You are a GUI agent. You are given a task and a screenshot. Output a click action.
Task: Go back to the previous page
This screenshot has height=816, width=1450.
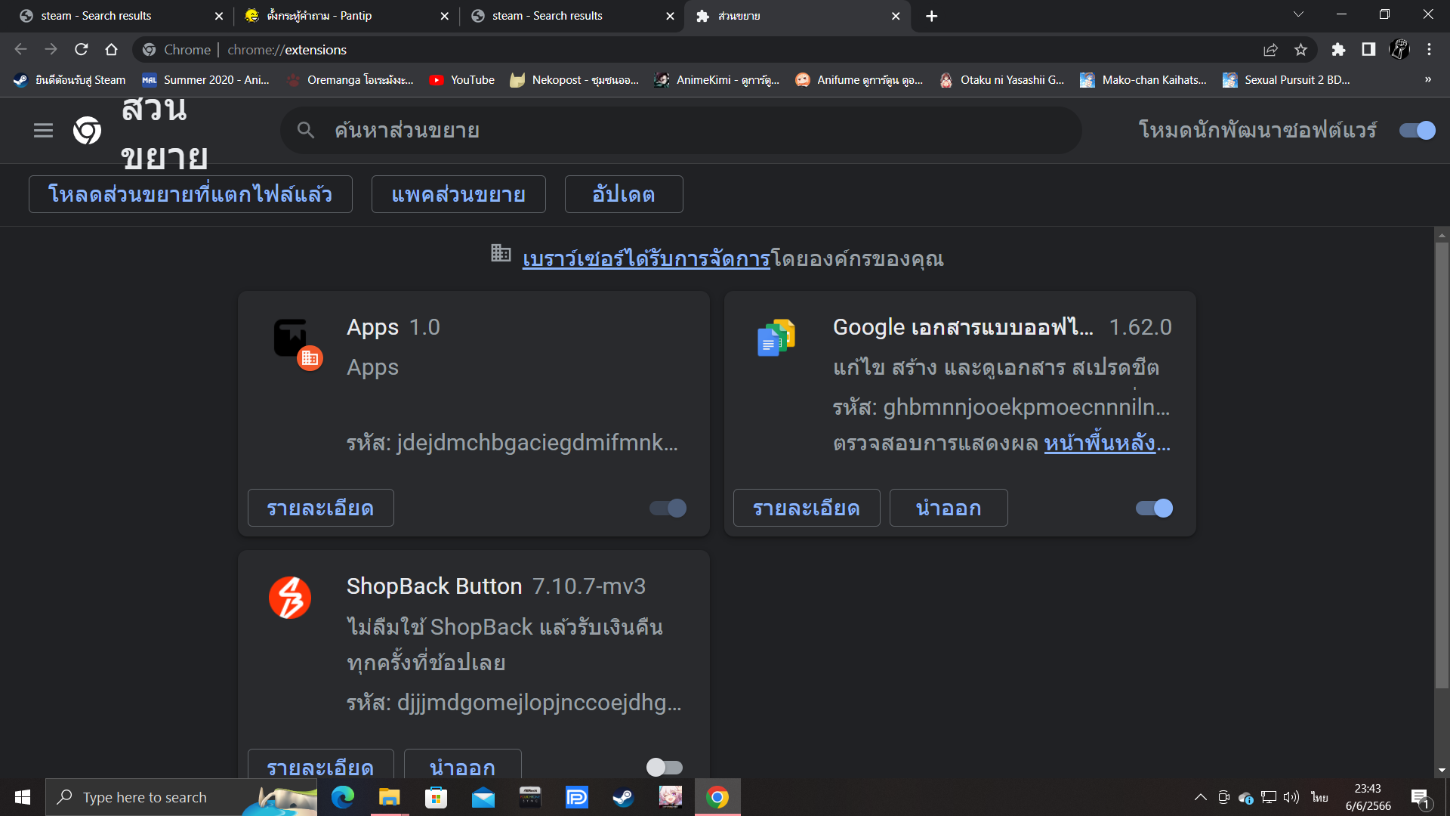[x=20, y=50]
